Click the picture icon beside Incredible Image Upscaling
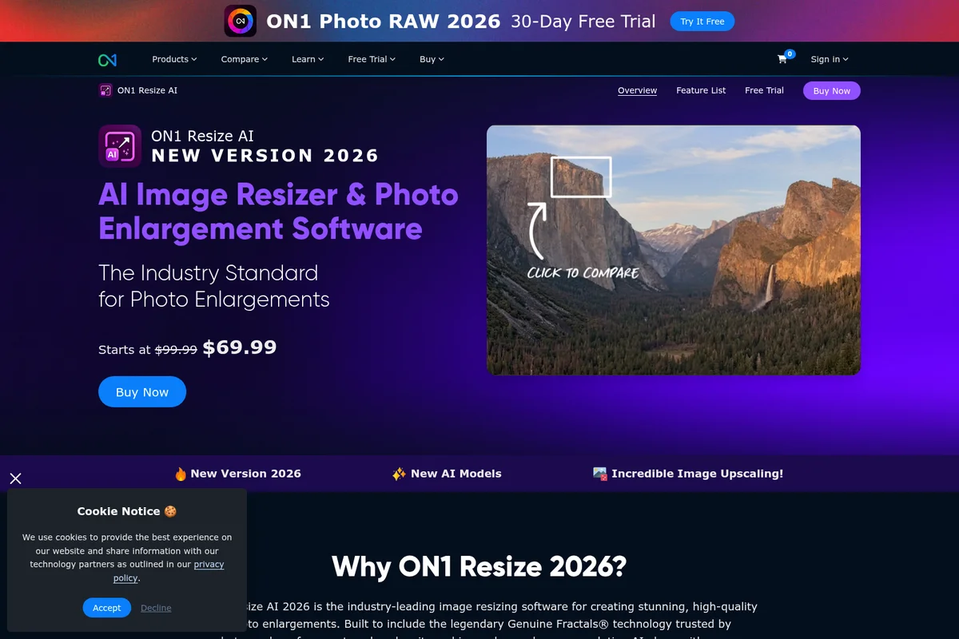Screen dimensions: 959x639 [600, 473]
